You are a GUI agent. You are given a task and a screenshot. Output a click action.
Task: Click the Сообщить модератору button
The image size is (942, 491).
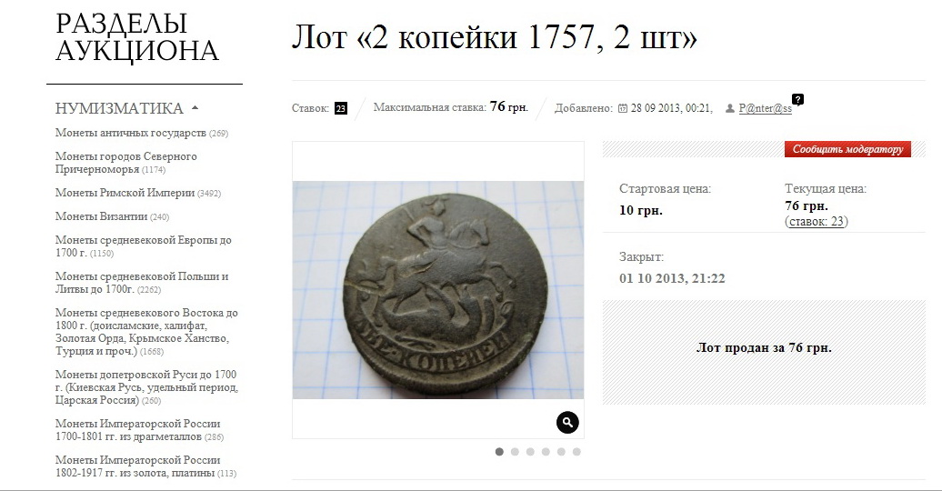[x=847, y=149]
